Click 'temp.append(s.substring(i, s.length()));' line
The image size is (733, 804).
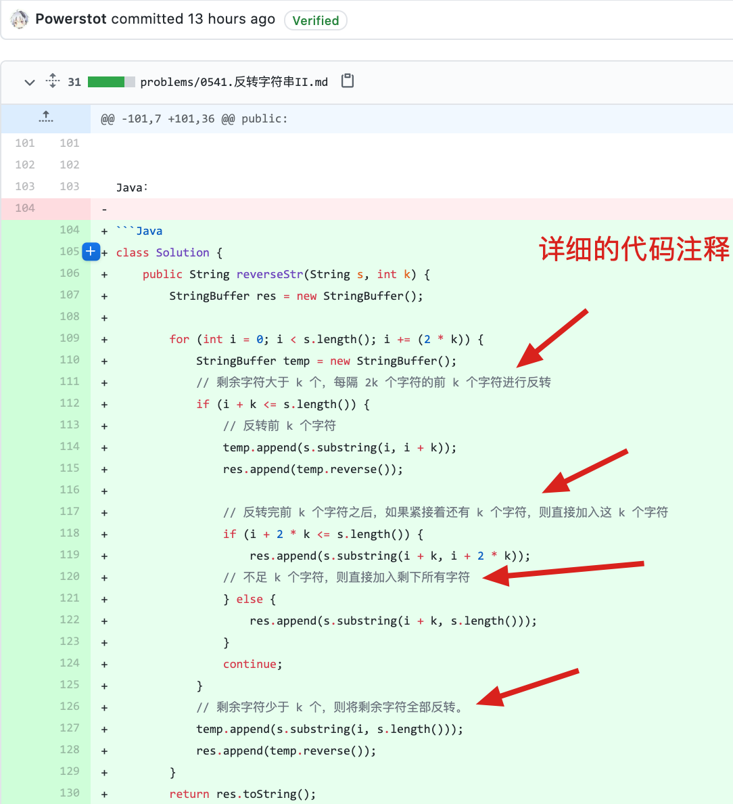pyautogui.click(x=329, y=729)
